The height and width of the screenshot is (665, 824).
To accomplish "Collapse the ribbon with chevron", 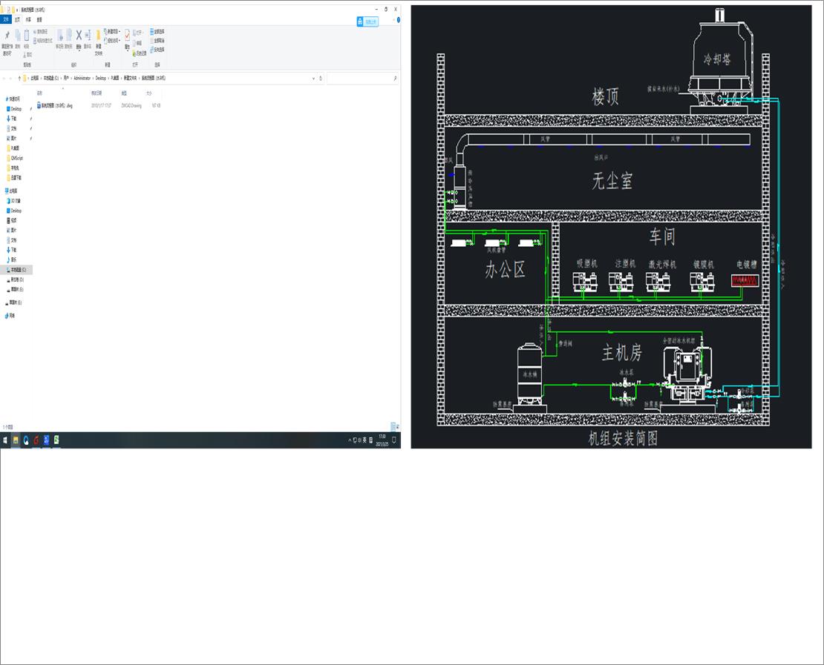I will coord(393,20).
